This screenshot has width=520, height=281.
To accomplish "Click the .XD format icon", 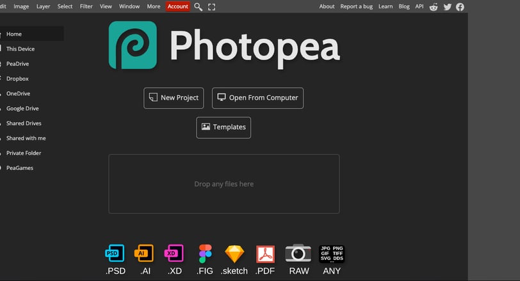I will click(174, 254).
